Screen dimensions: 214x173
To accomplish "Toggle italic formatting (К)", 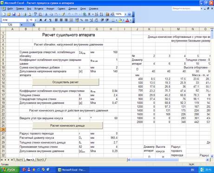I will (45, 20).
